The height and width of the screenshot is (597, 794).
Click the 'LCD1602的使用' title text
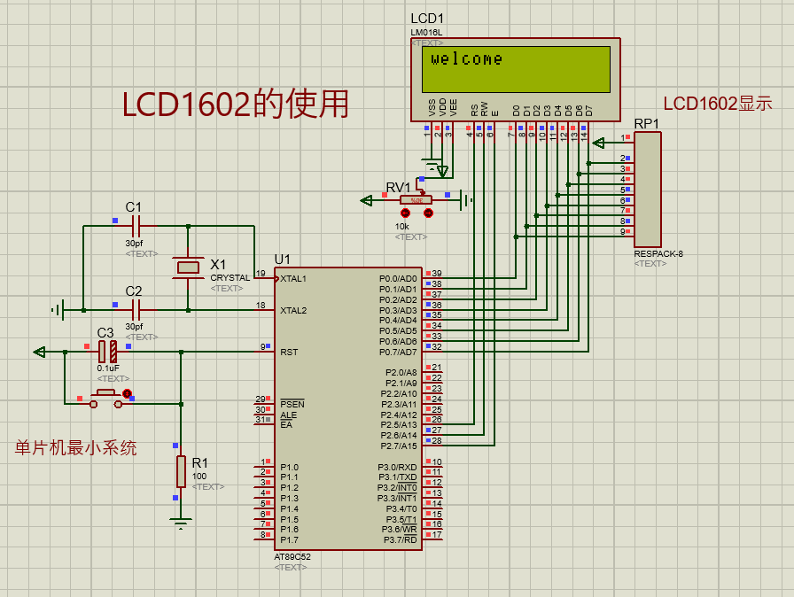[x=236, y=104]
